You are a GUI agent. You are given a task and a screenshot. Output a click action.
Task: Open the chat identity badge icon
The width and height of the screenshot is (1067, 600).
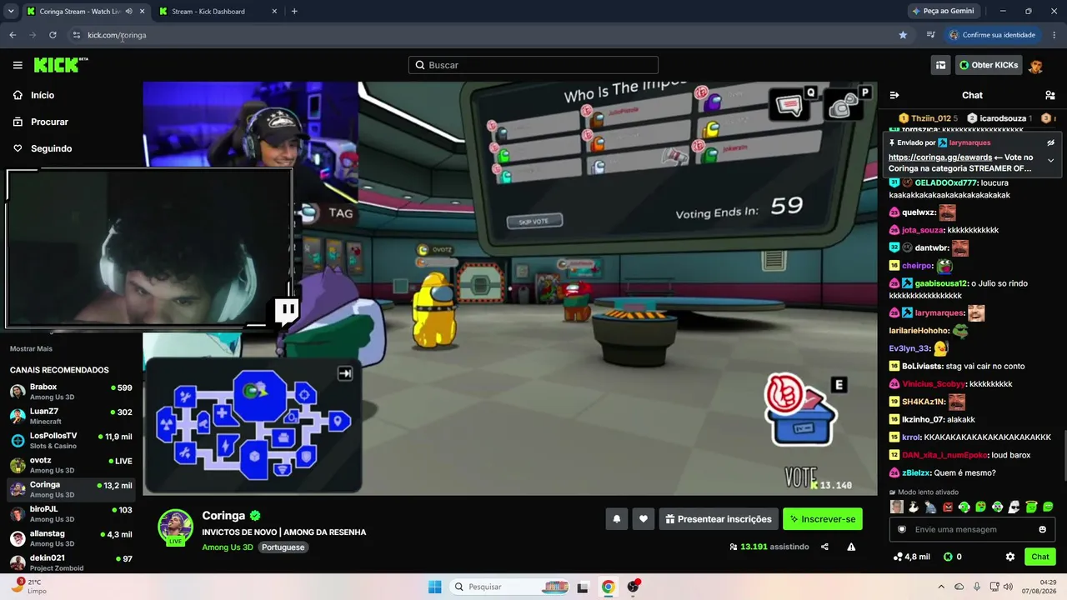pyautogui.click(x=902, y=529)
